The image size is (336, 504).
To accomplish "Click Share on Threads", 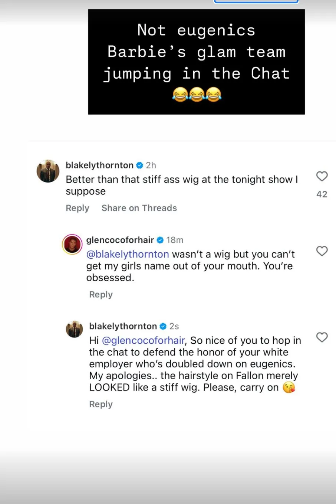I will pos(139,208).
